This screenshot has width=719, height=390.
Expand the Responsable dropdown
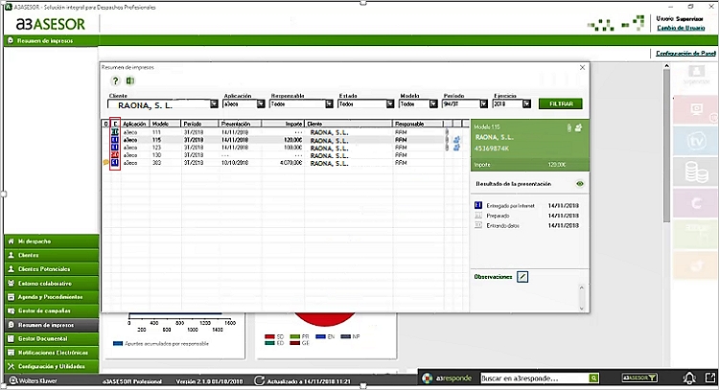pos(329,104)
